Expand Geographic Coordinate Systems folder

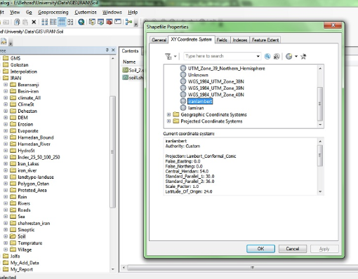168,114
